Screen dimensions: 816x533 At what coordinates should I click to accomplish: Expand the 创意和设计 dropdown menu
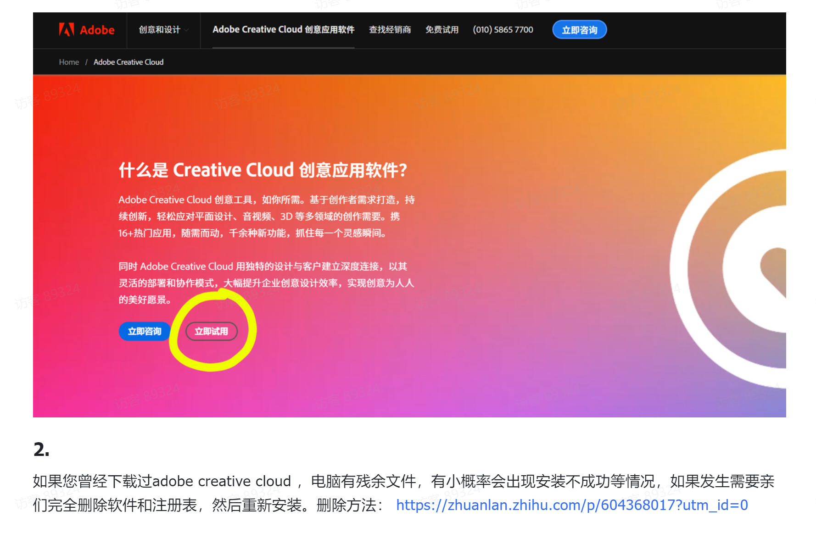click(x=163, y=30)
